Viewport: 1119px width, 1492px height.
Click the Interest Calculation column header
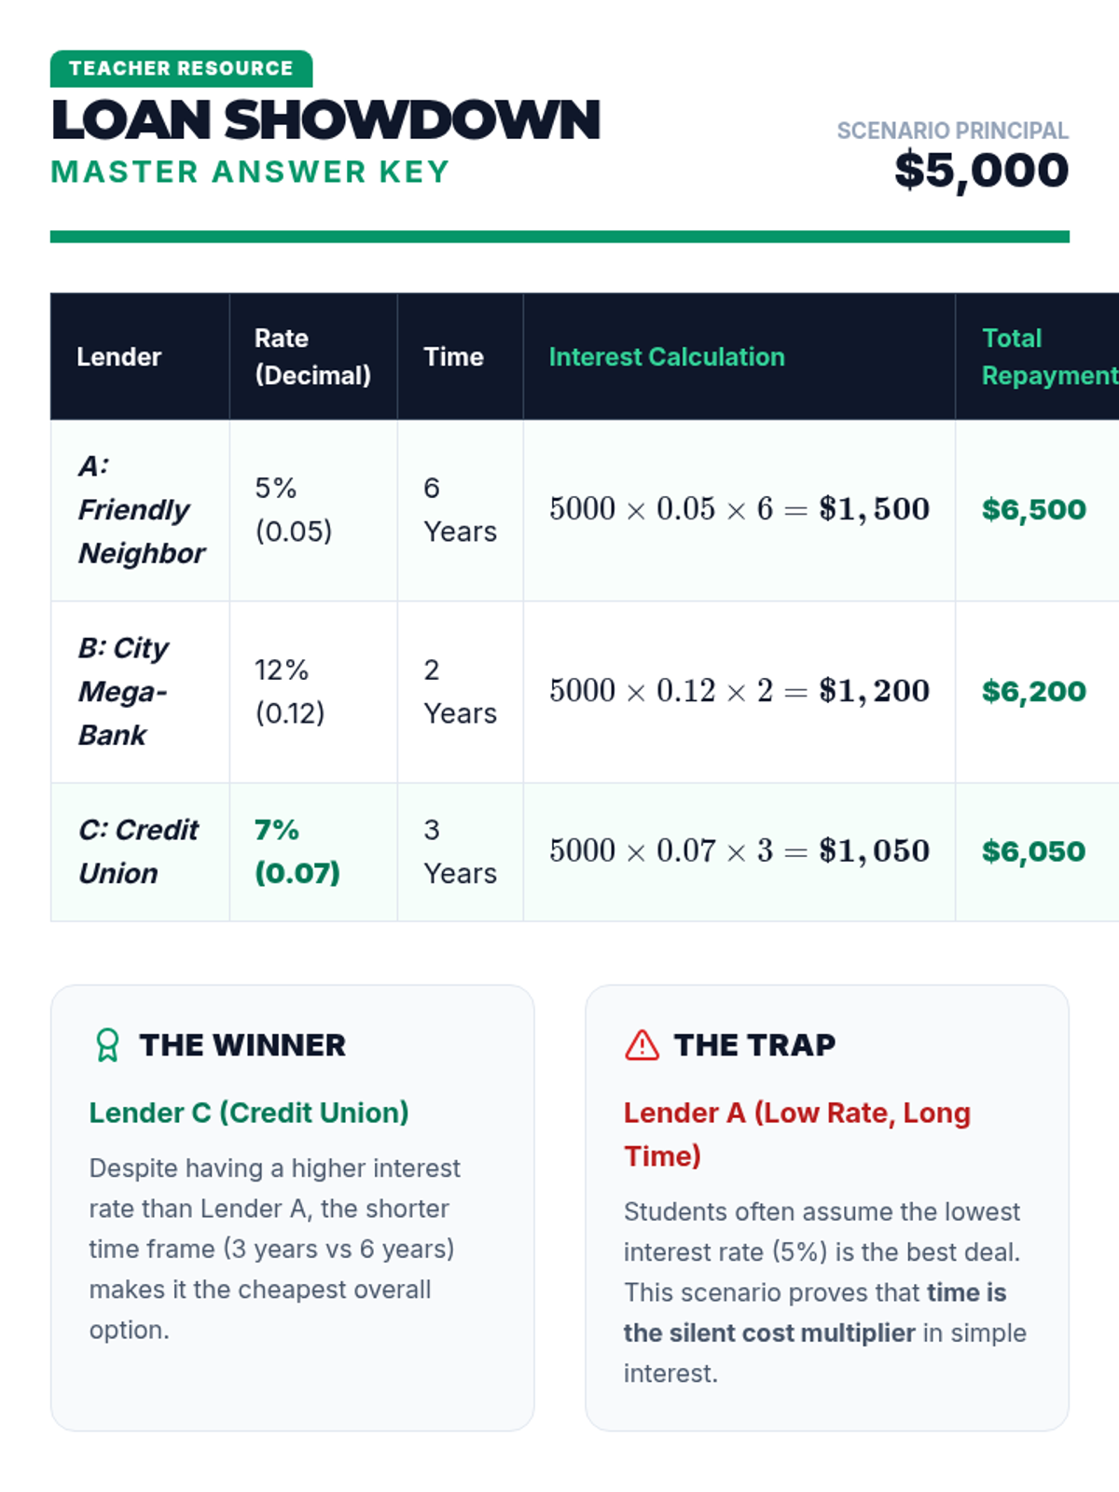click(x=666, y=356)
